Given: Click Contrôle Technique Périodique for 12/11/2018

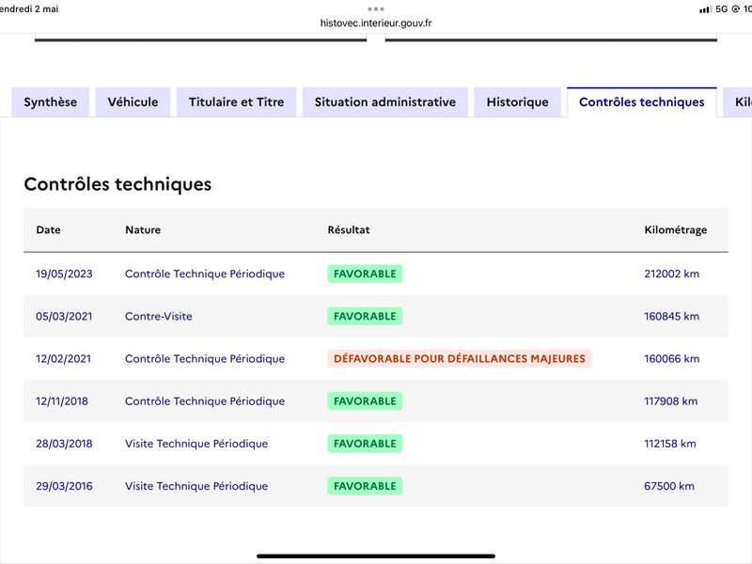Looking at the screenshot, I should [x=205, y=401].
